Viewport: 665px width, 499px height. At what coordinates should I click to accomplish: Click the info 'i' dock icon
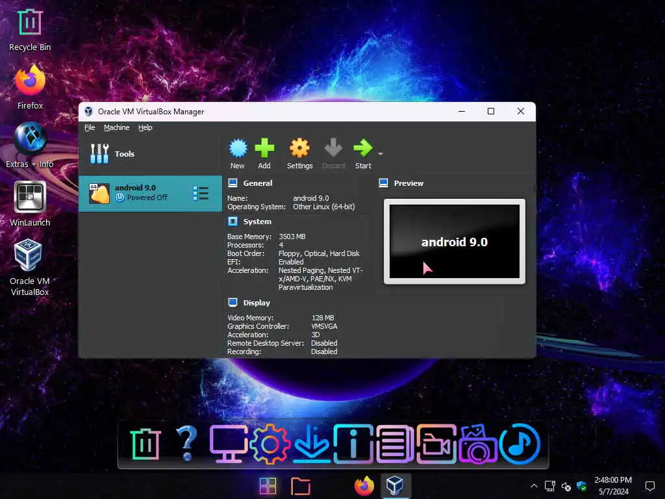tap(353, 444)
